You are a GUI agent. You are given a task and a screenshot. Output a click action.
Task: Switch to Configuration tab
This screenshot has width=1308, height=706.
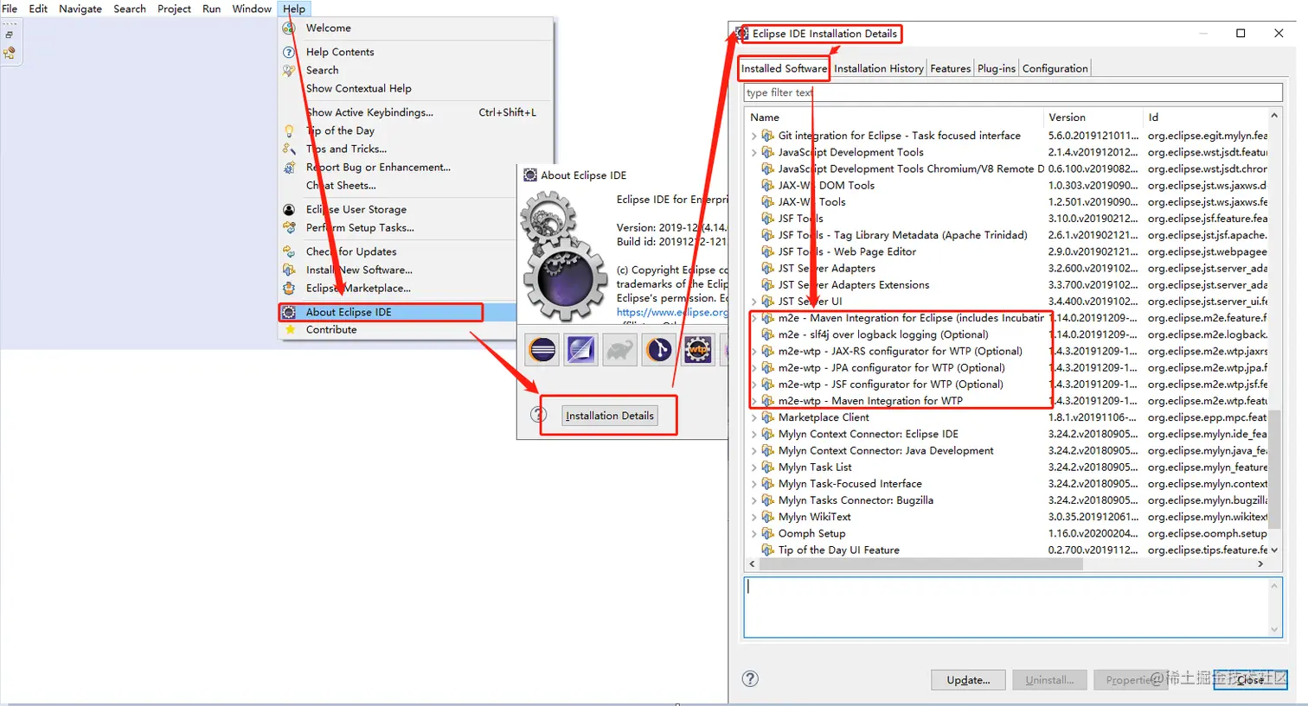(1055, 68)
